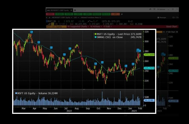Click the red key in the function row
This screenshot has height=124, width=189.
click(50, 14)
